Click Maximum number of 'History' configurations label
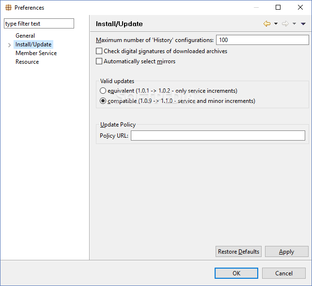The height and width of the screenshot is (286, 312). coord(155,40)
